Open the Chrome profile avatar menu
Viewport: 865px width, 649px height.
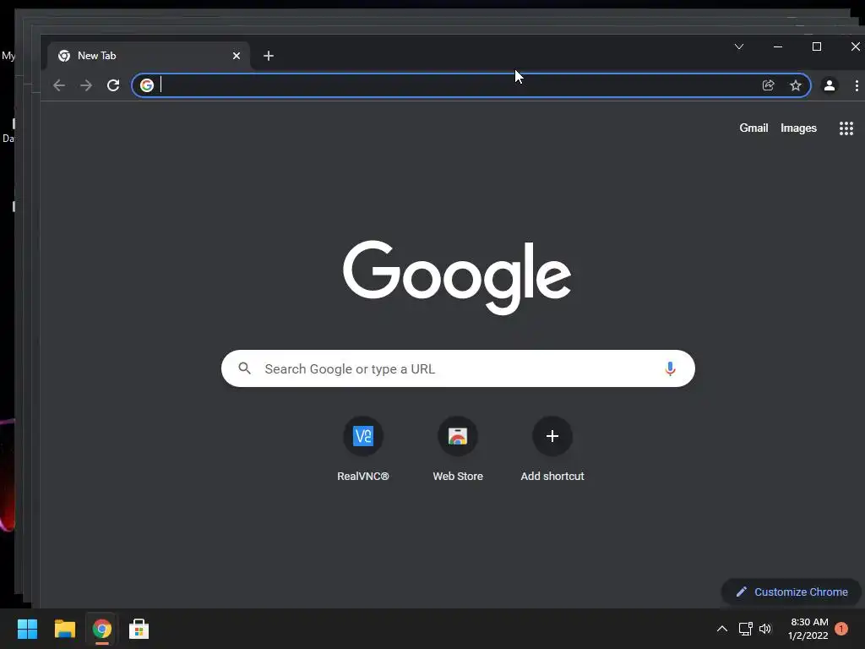pyautogui.click(x=830, y=85)
